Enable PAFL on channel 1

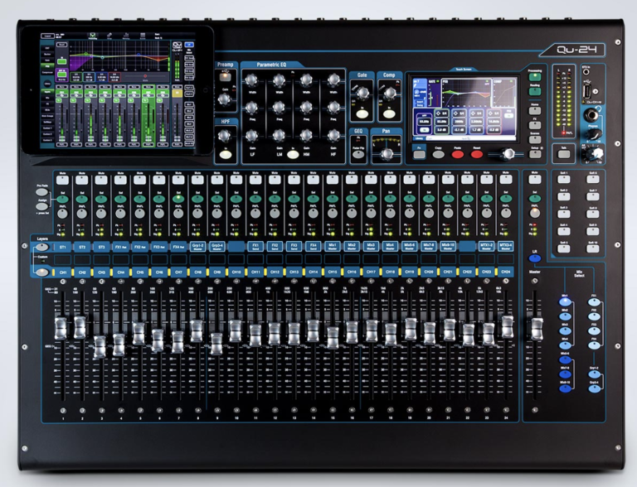(x=62, y=214)
